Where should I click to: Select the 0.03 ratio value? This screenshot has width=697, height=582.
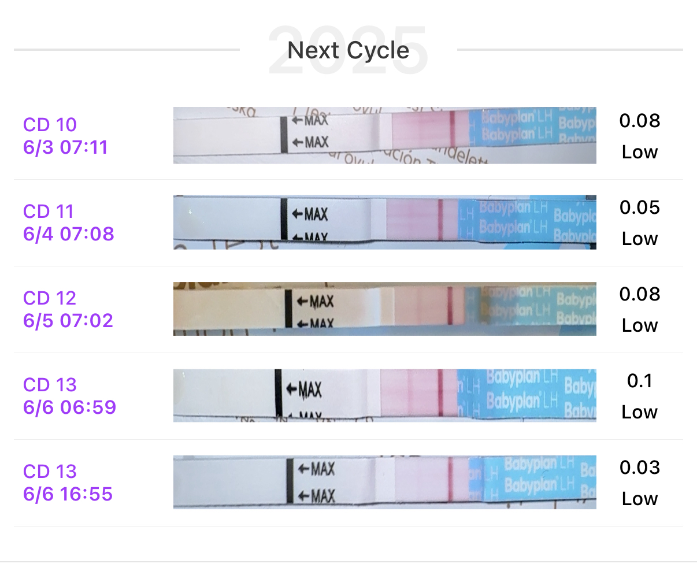pos(639,468)
